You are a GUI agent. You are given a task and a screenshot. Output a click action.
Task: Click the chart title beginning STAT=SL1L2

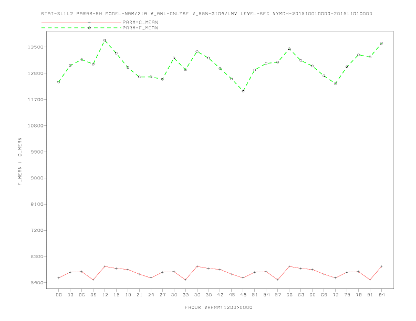206,14
